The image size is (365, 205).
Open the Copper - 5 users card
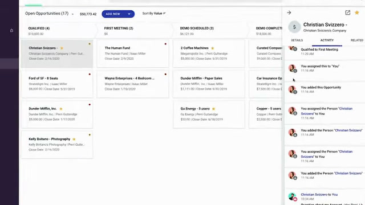[265, 114]
